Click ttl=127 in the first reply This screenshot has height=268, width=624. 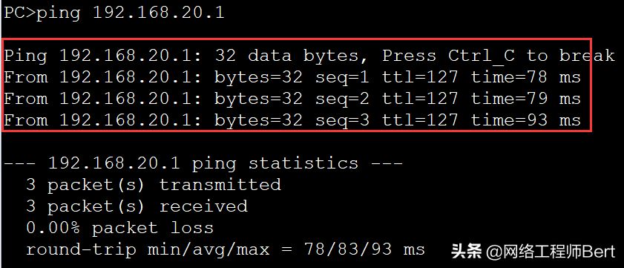420,77
